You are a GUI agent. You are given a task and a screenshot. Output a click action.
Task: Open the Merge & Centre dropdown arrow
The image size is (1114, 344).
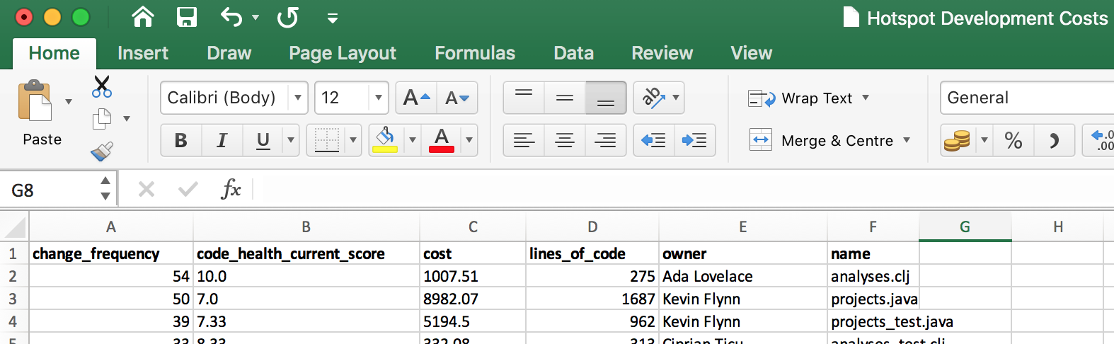(907, 140)
